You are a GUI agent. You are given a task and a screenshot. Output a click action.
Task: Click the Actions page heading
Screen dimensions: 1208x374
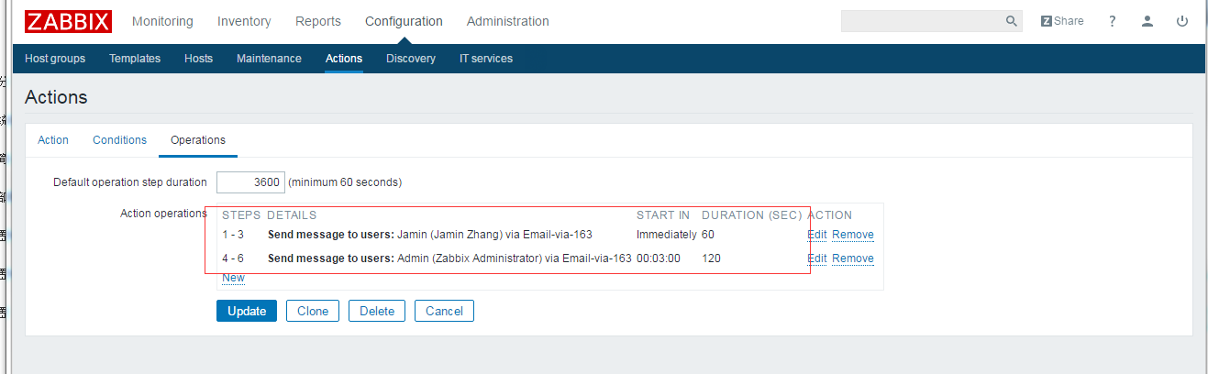pos(56,97)
